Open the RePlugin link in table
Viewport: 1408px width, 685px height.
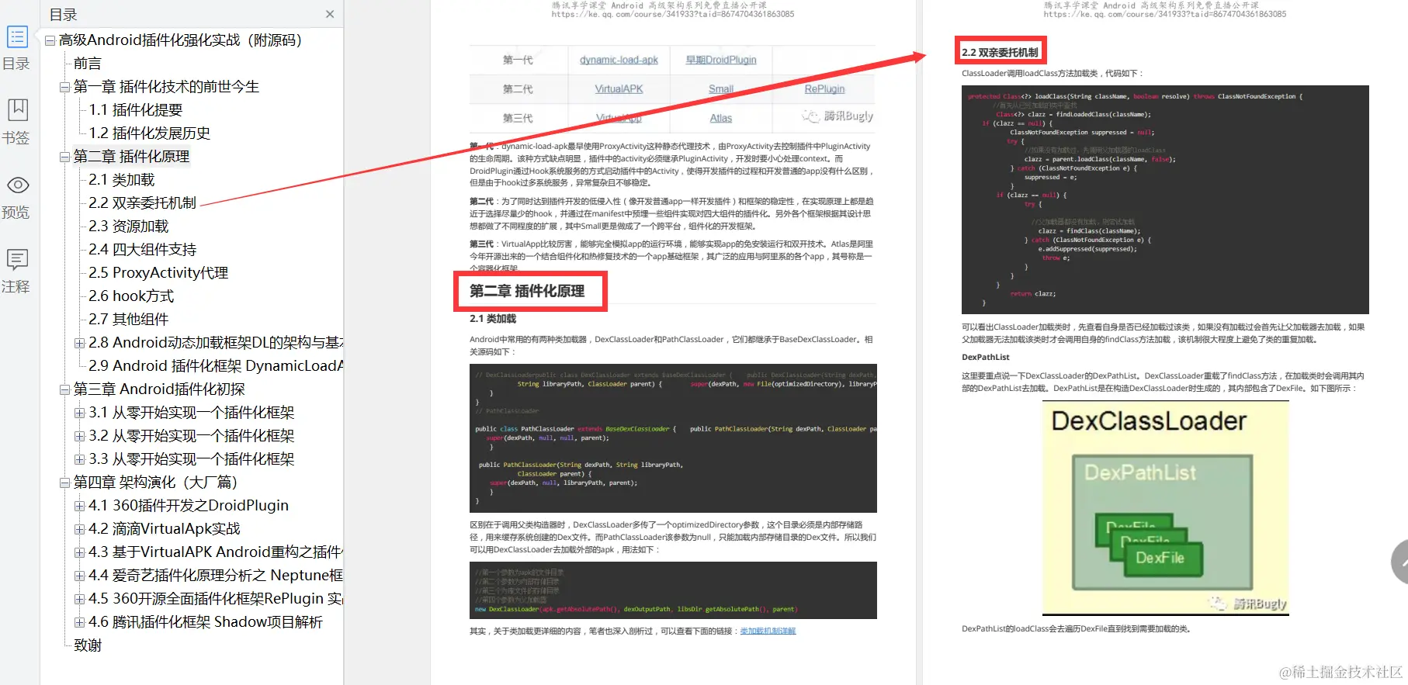pyautogui.click(x=824, y=89)
